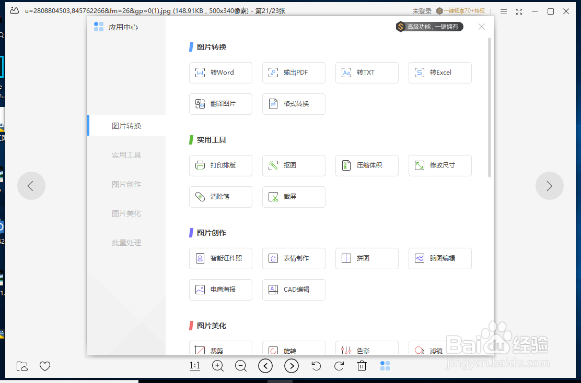Image resolution: width=581 pixels, height=383 pixels.
Task: Open the 色彩 color adjustment tool
Action: point(367,348)
